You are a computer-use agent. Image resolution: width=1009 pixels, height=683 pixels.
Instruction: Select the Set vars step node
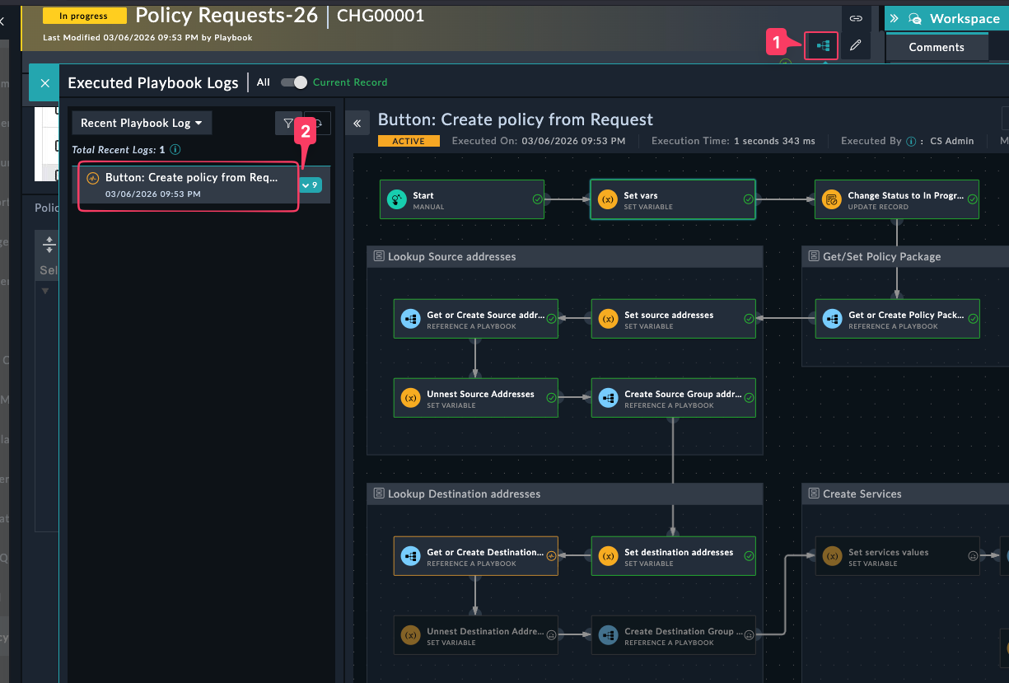coord(672,200)
